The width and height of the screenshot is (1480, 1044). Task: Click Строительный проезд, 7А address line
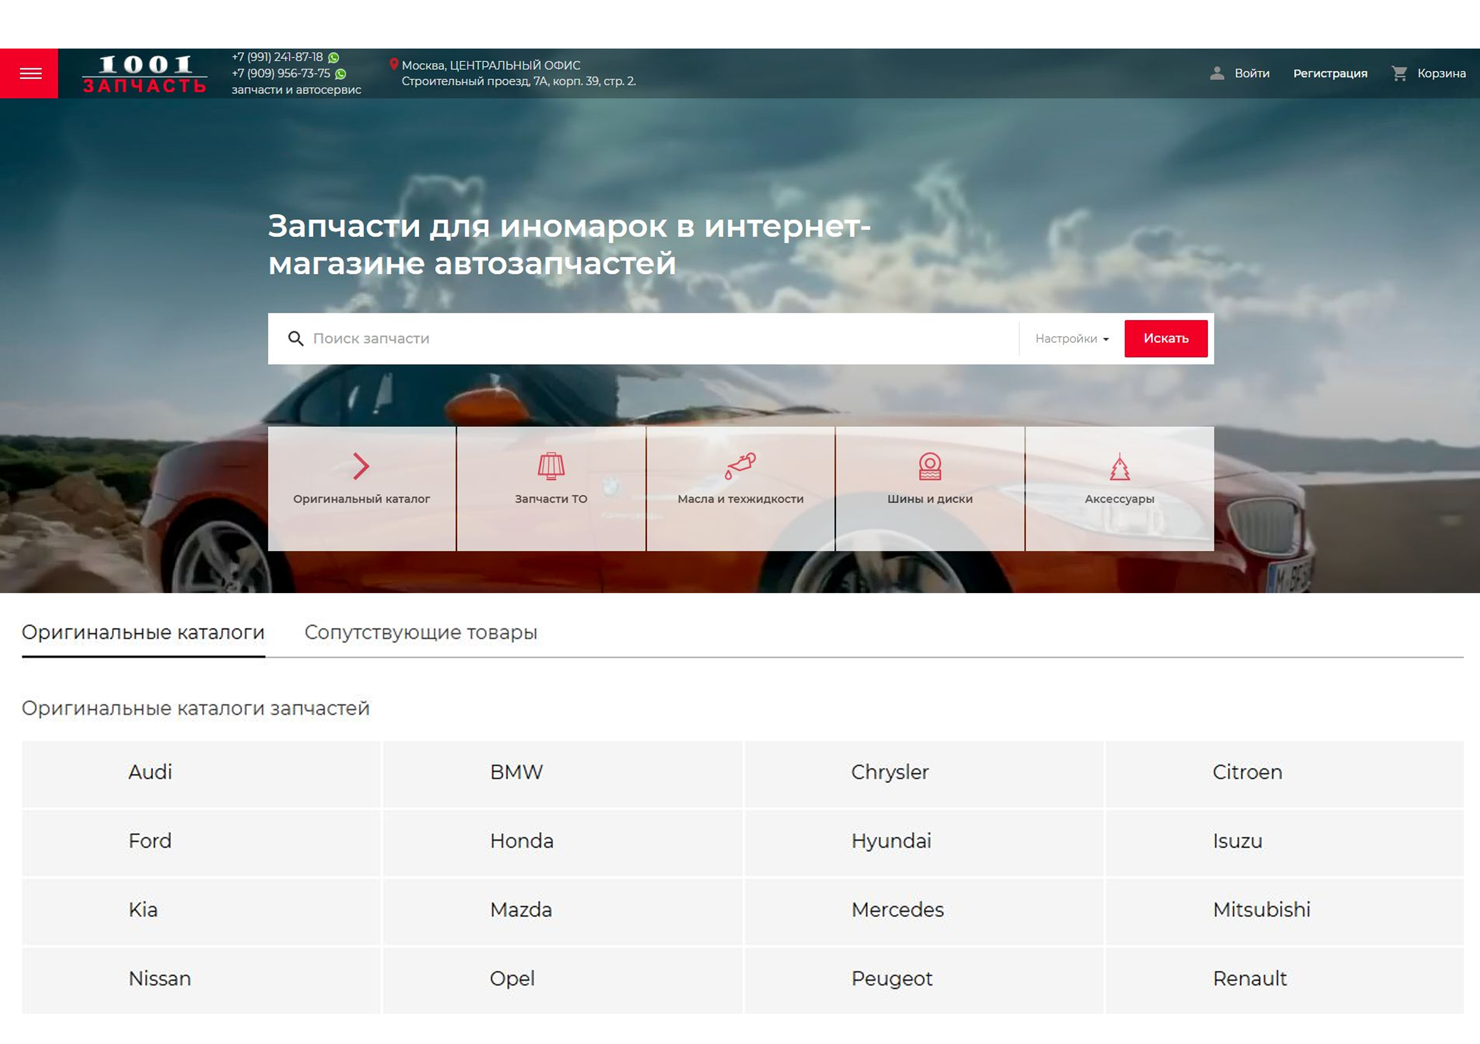[519, 81]
